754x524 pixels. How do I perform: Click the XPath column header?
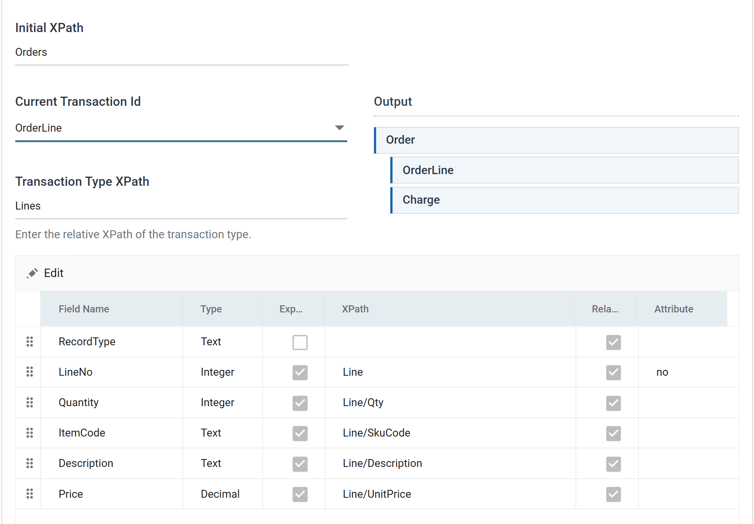tap(449, 309)
